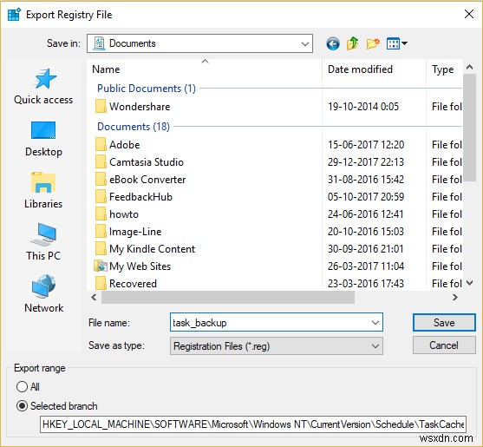Click the Save button
The width and height of the screenshot is (483, 447).
pos(444,323)
